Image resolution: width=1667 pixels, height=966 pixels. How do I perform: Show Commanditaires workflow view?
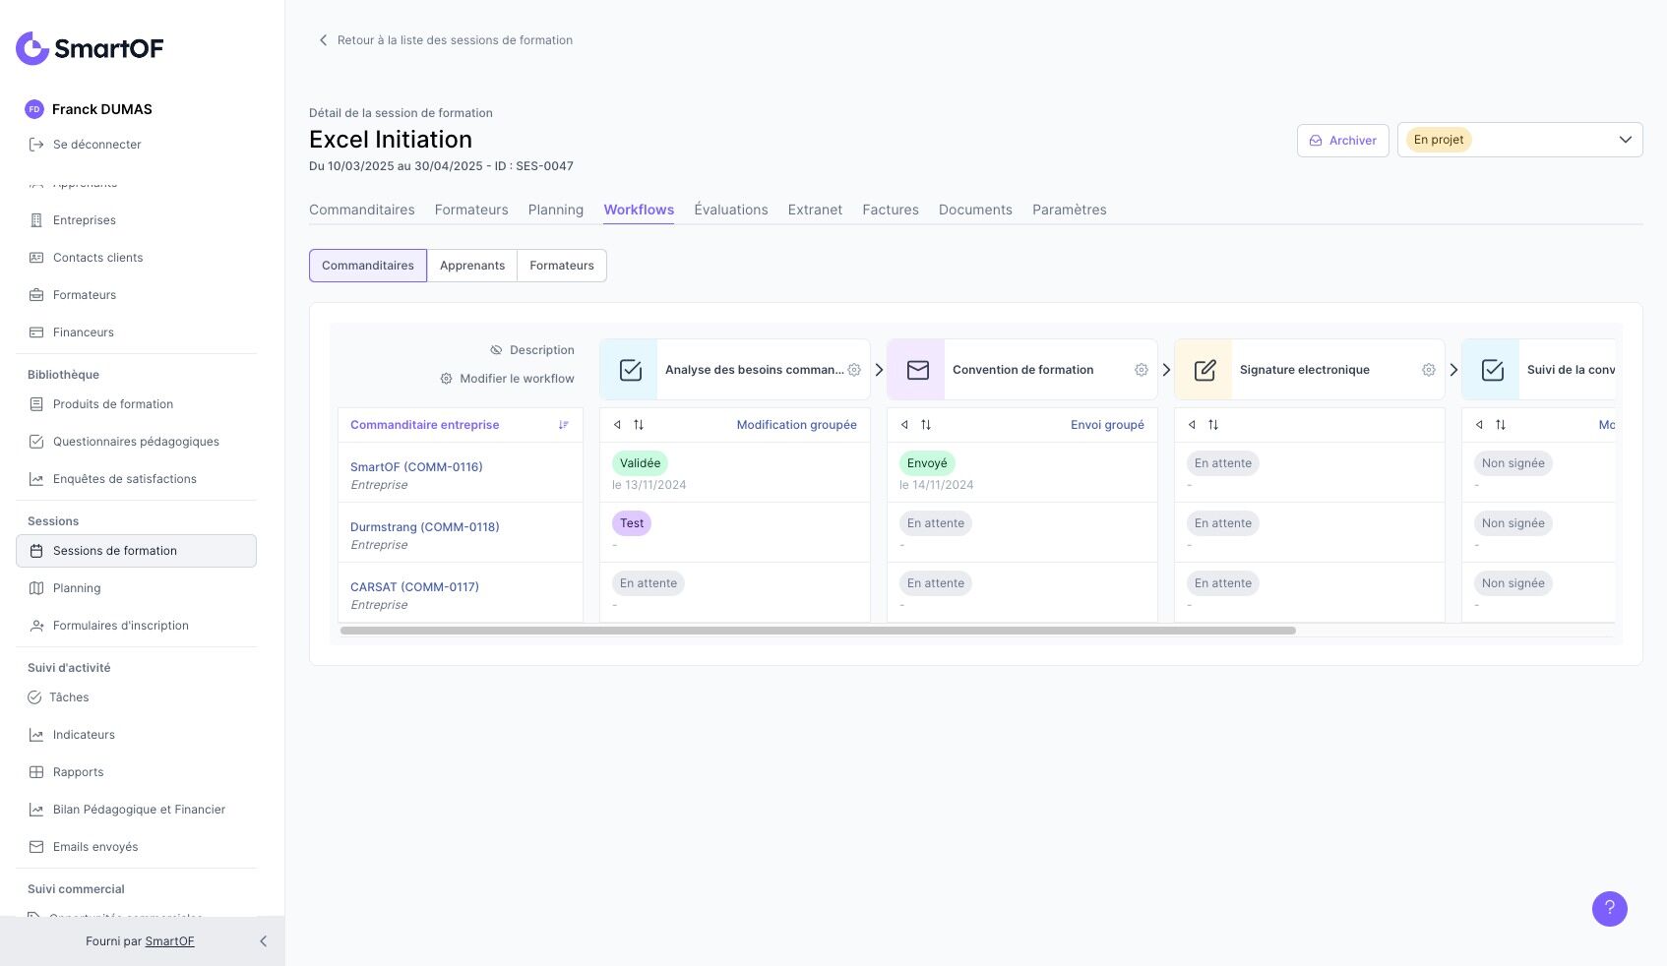(368, 266)
